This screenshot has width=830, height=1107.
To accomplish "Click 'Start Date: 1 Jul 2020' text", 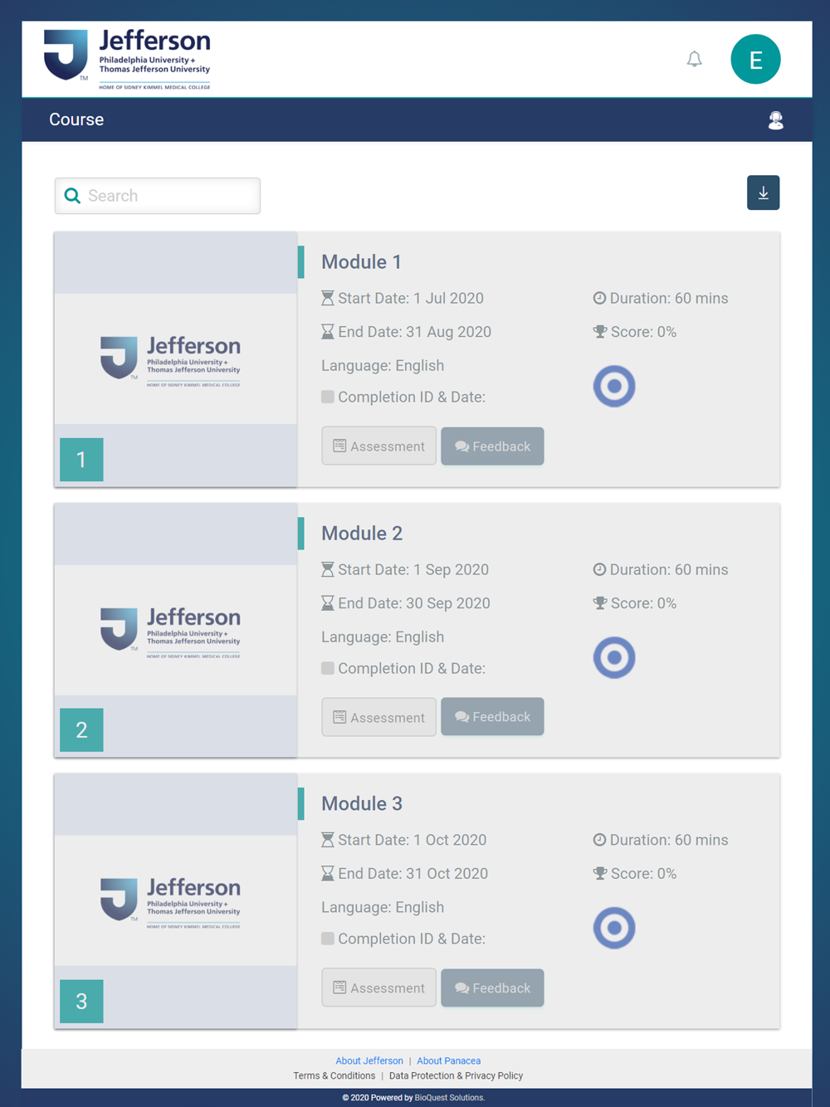I will coord(411,298).
